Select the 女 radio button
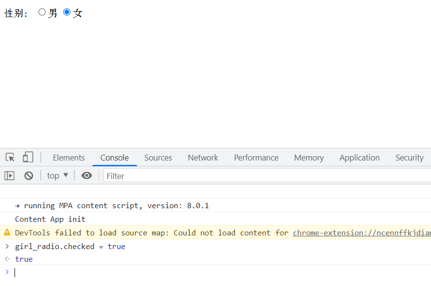 (67, 12)
